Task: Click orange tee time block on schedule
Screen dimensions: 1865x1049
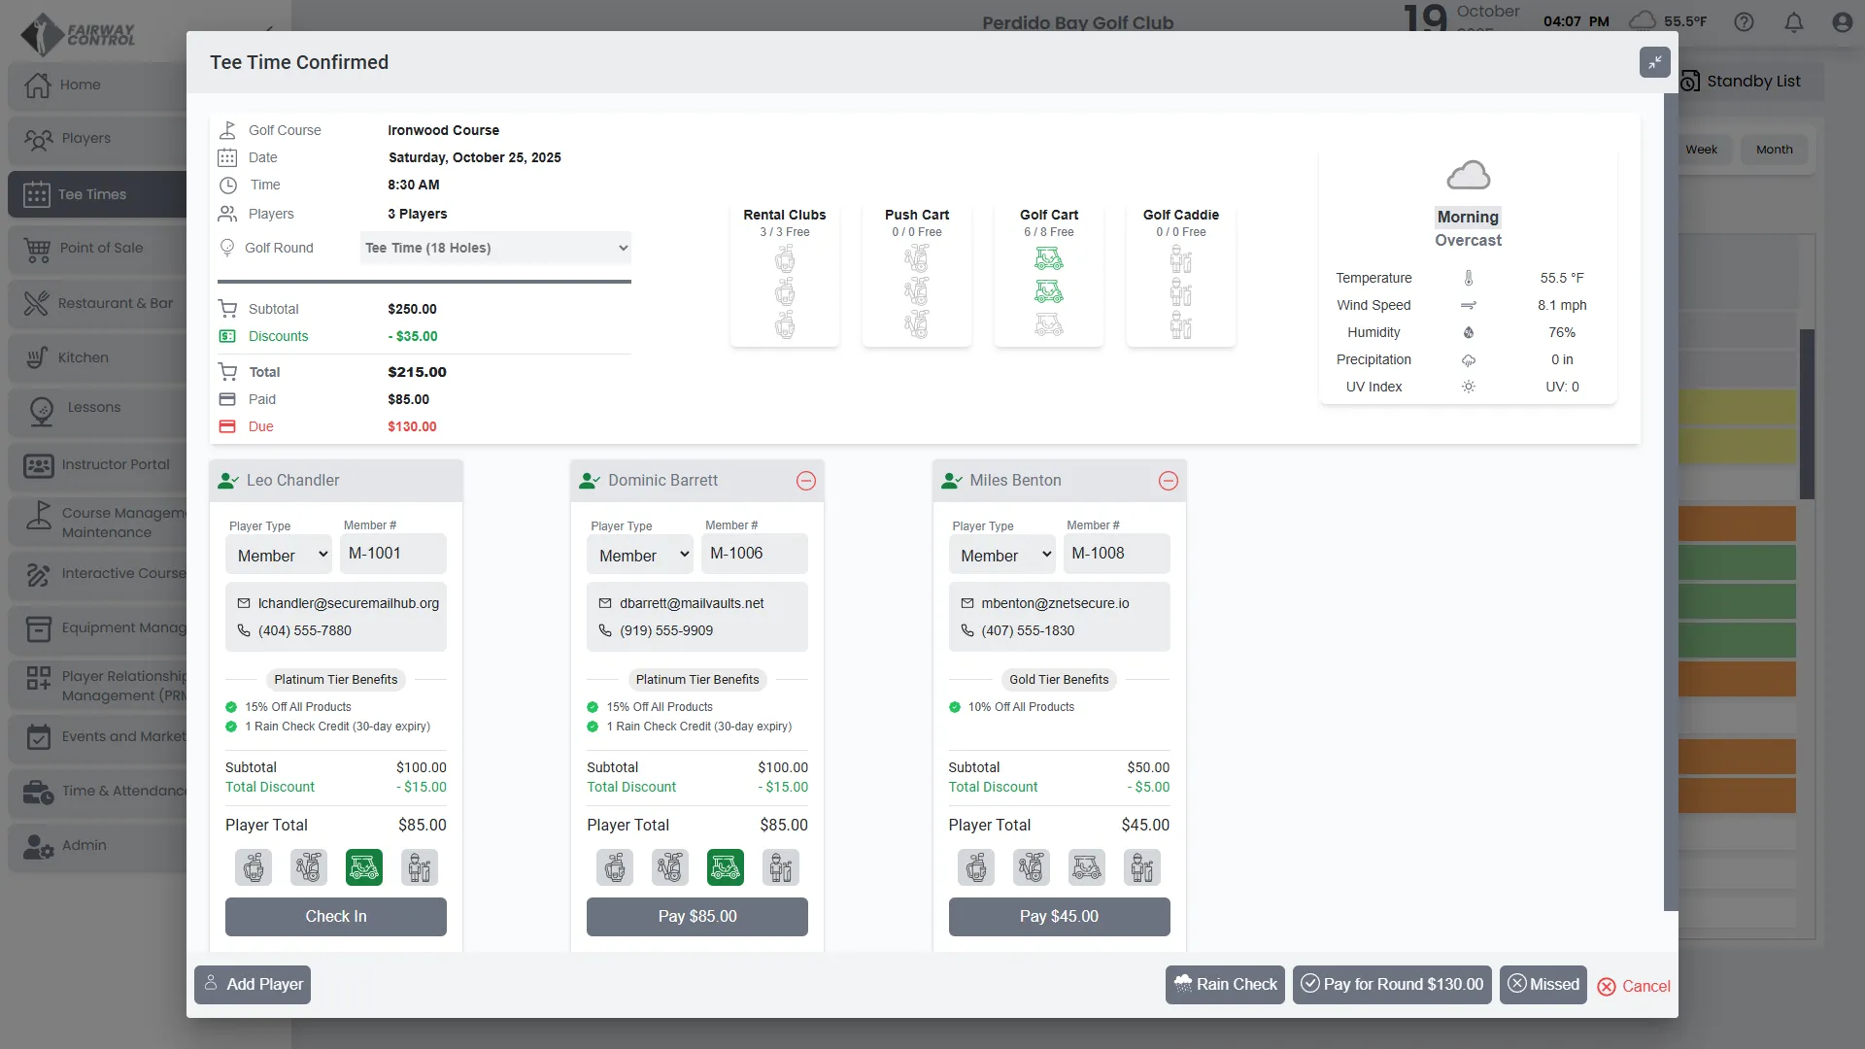Action: point(1737,524)
